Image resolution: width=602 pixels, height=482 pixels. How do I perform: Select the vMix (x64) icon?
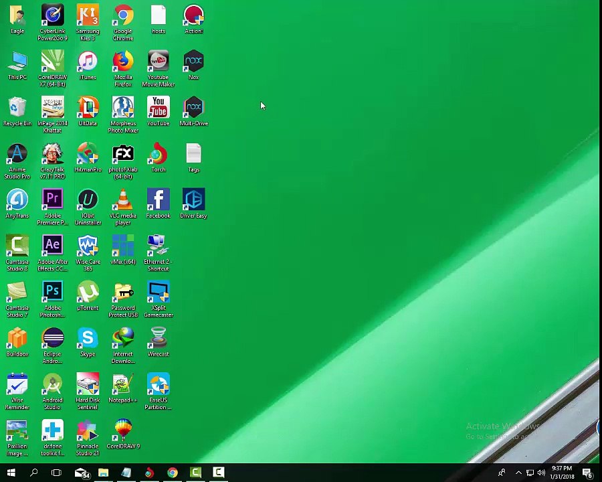point(123,246)
